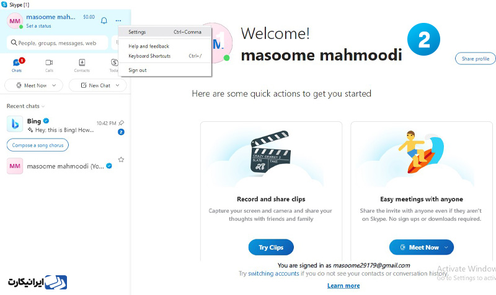Click the people, groups, messages search field

click(57, 43)
